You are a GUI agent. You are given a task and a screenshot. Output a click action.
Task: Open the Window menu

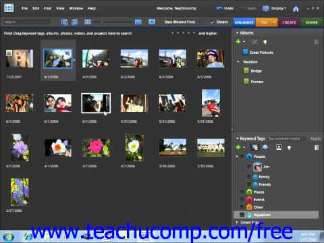[x=76, y=8]
